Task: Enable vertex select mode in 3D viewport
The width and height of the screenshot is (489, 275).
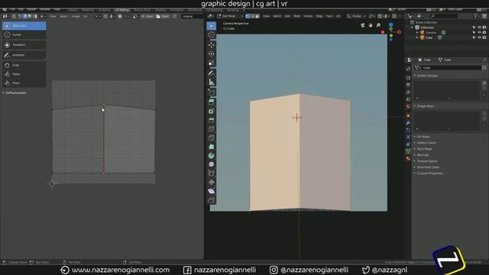Action: [248, 16]
